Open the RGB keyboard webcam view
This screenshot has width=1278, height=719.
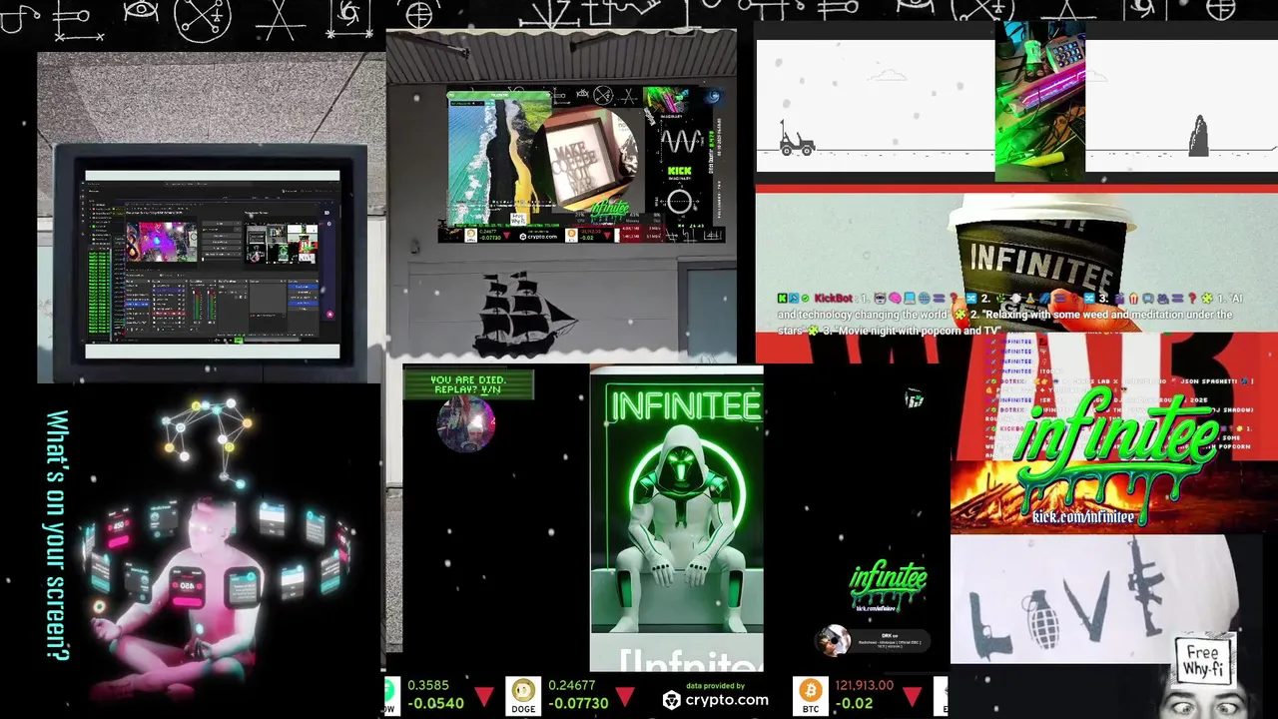[x=1039, y=100]
